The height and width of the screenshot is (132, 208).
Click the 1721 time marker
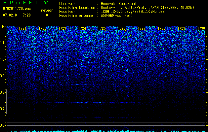22,28
